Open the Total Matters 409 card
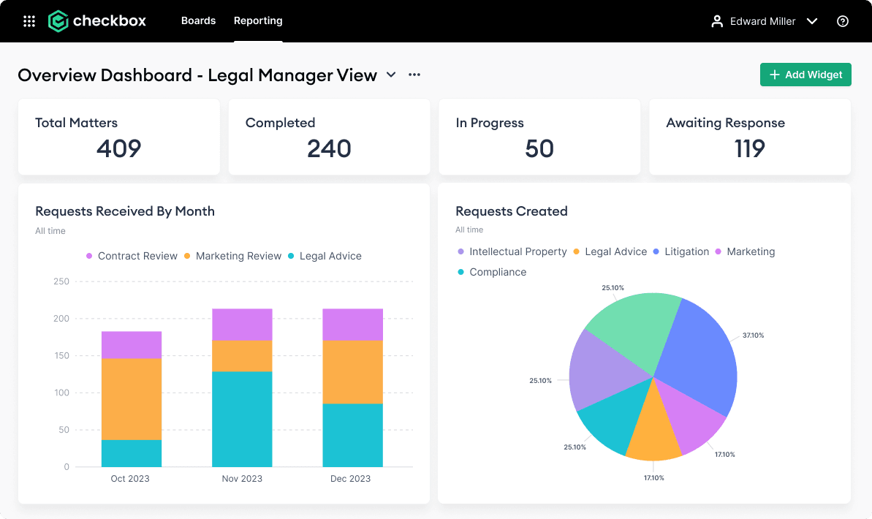 point(119,137)
